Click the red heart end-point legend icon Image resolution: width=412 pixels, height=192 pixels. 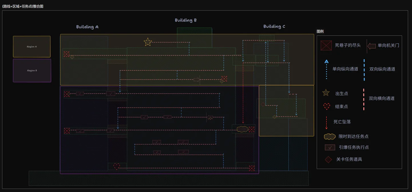[x=326, y=106]
